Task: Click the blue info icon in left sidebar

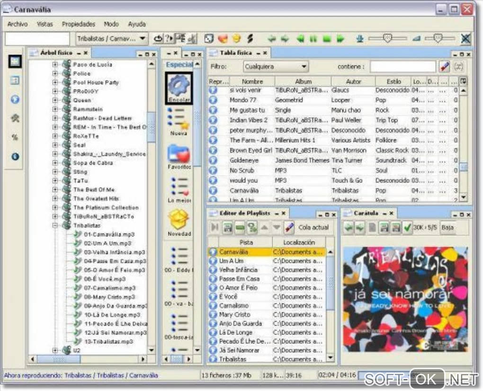Action: tap(15, 157)
